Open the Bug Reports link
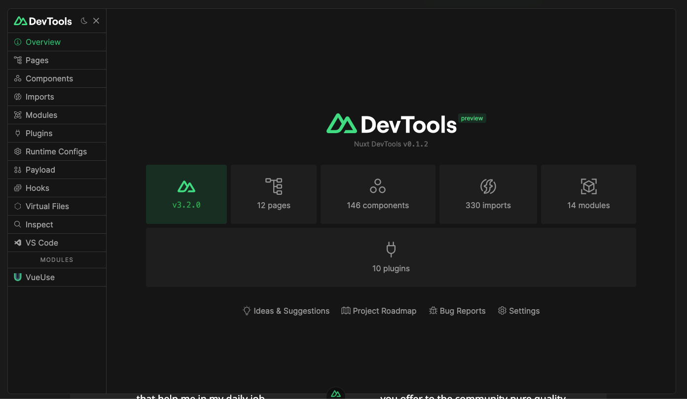Screen dimensions: 687x399 click(457, 311)
